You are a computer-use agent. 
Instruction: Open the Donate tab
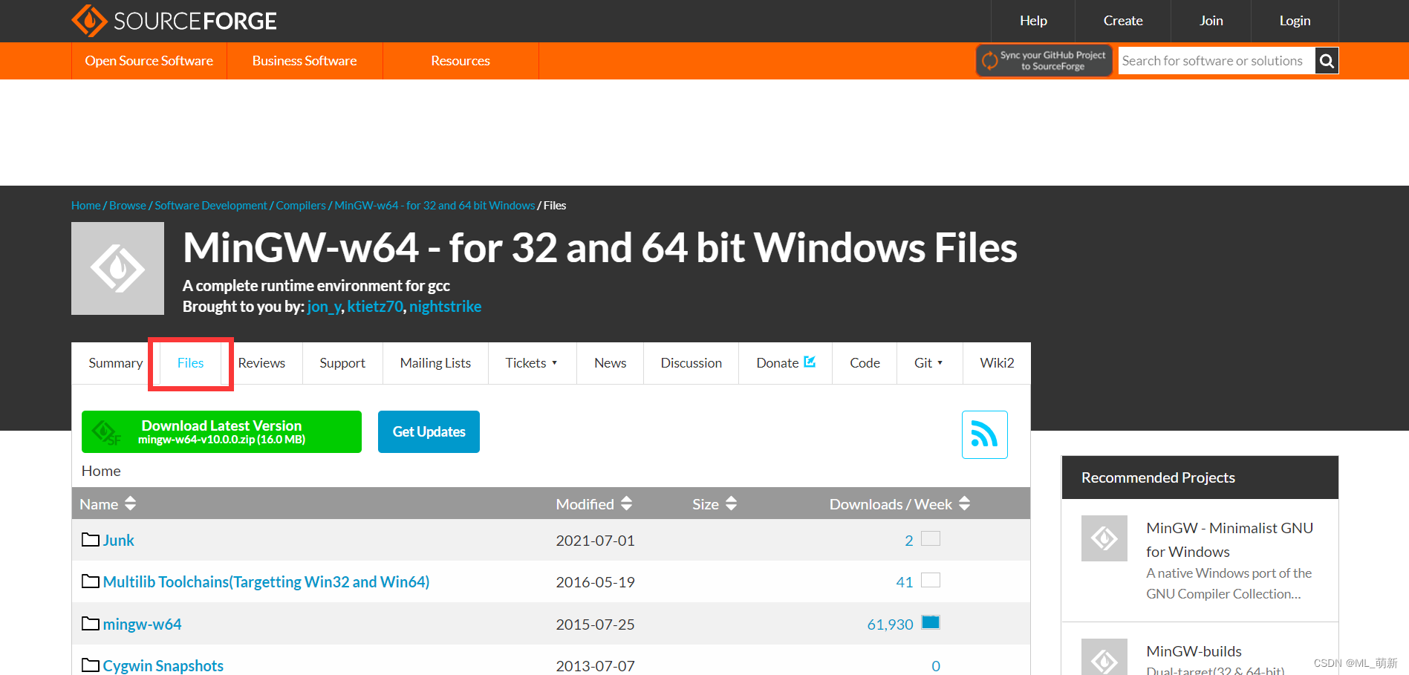click(785, 363)
